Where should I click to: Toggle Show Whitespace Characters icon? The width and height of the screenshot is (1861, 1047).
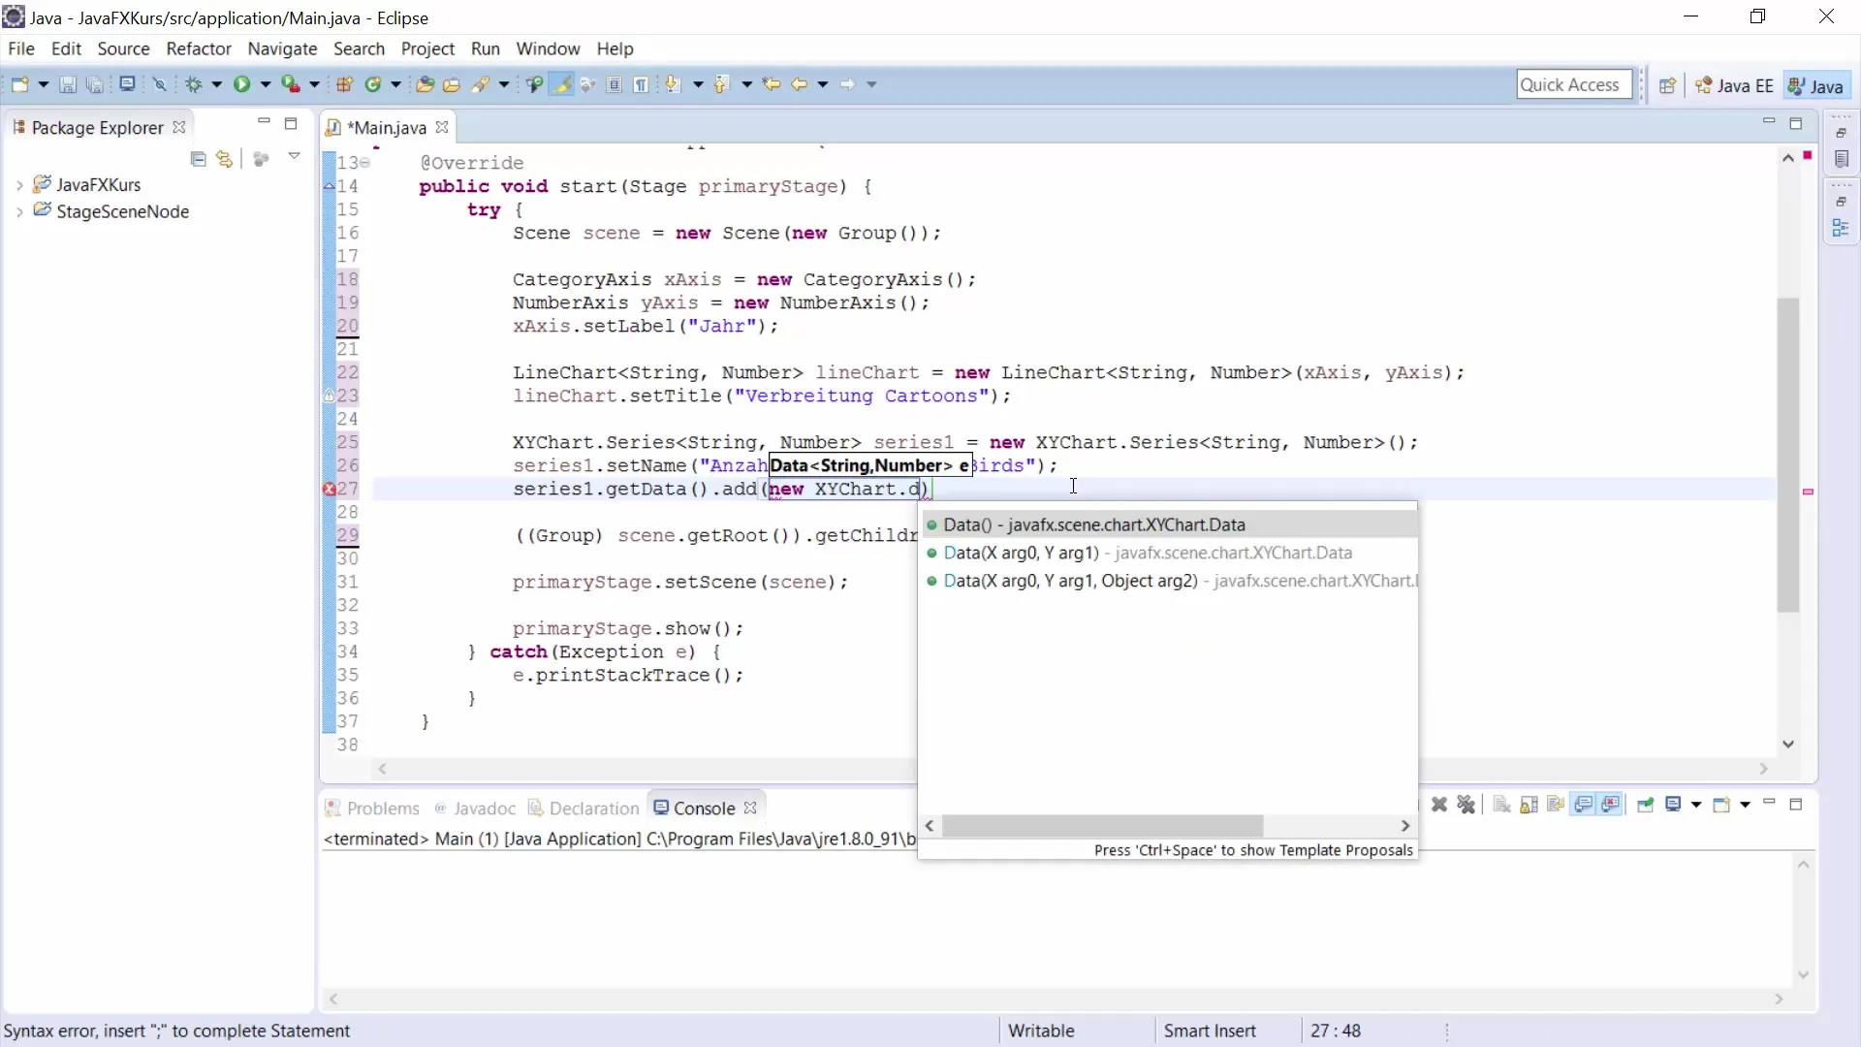(641, 84)
